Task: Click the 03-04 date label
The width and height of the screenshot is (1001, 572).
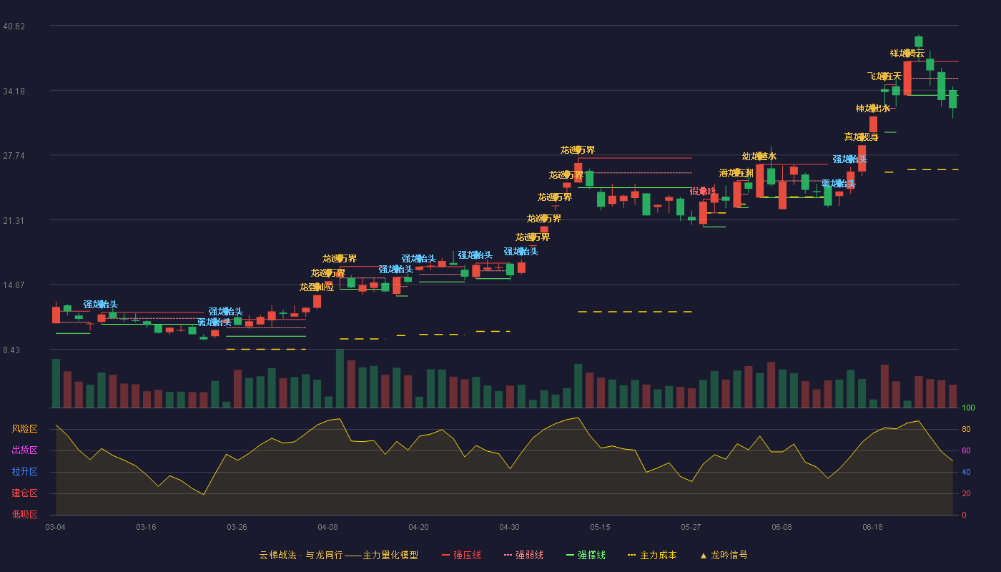Action: click(55, 527)
